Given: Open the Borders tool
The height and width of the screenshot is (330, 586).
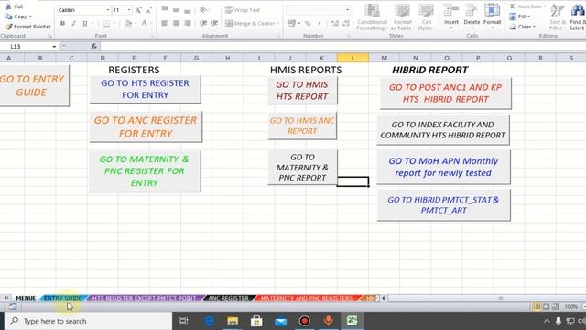Looking at the screenshot, I should coord(107,24).
